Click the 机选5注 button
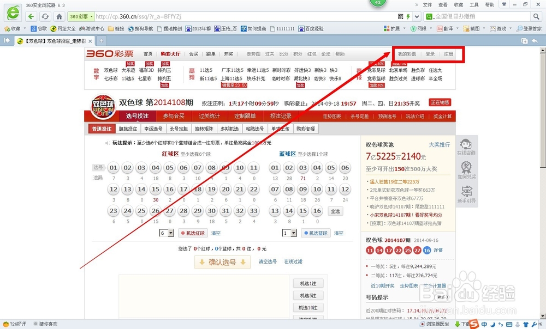This screenshot has height=329, width=546. tap(308, 296)
